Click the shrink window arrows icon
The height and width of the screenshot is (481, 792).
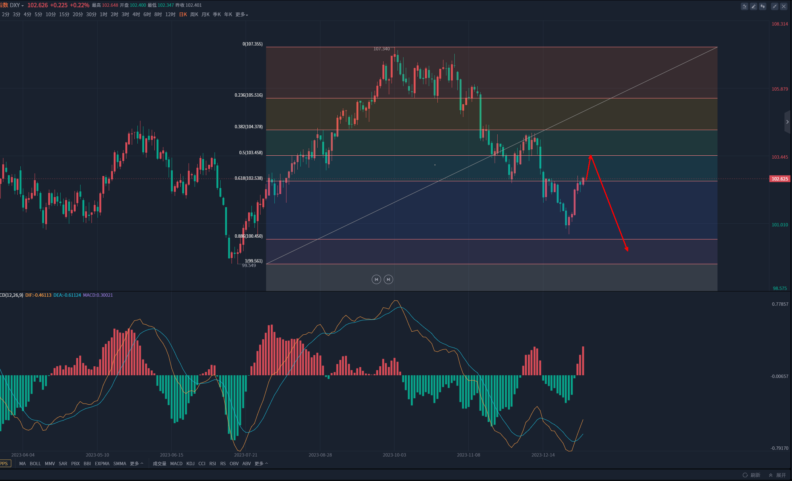click(775, 6)
